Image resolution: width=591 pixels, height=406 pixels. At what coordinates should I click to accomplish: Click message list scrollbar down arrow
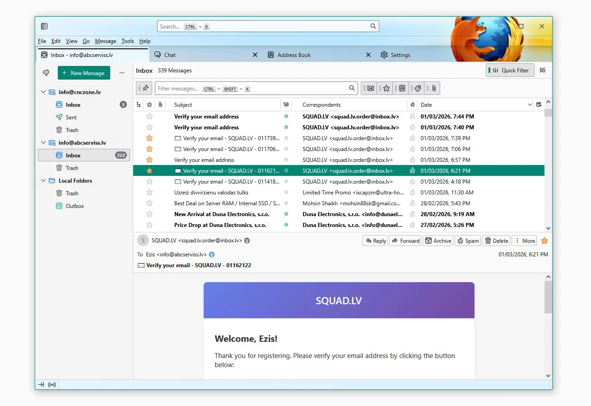[548, 228]
